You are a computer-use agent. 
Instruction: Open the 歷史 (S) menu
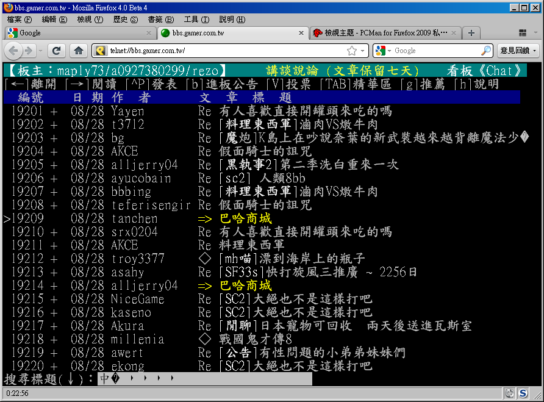(x=126, y=20)
